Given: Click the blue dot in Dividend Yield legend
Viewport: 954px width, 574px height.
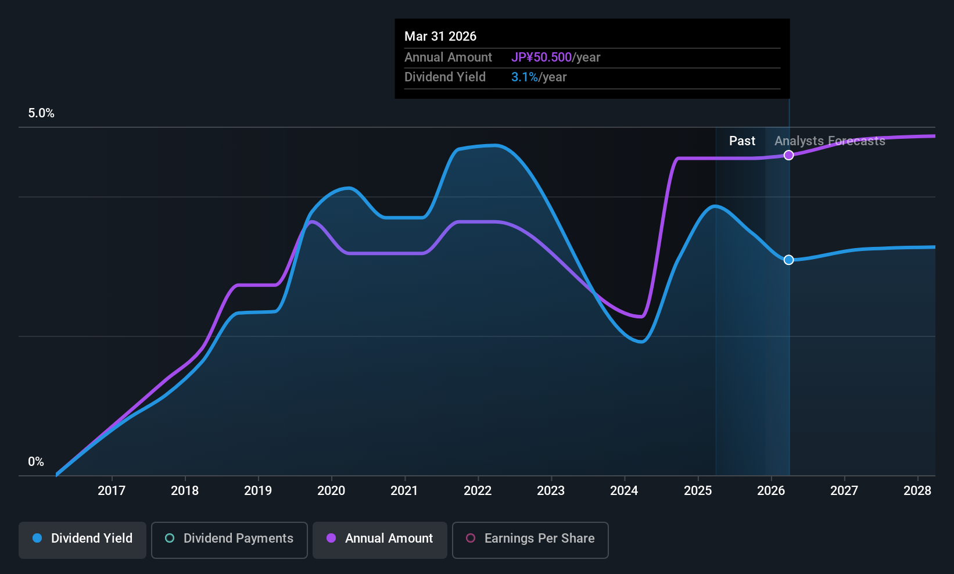Looking at the screenshot, I should point(37,538).
